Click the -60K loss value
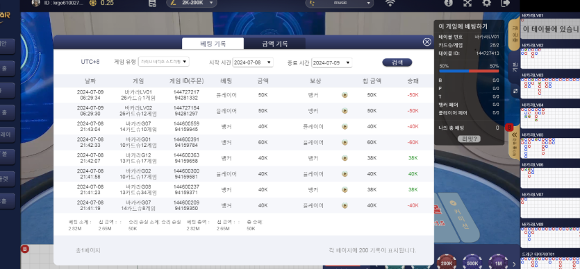 413,142
